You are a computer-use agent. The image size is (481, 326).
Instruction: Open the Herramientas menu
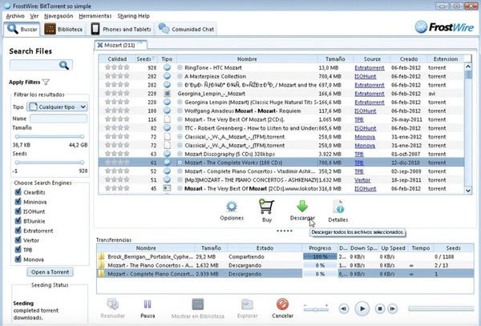coord(95,16)
